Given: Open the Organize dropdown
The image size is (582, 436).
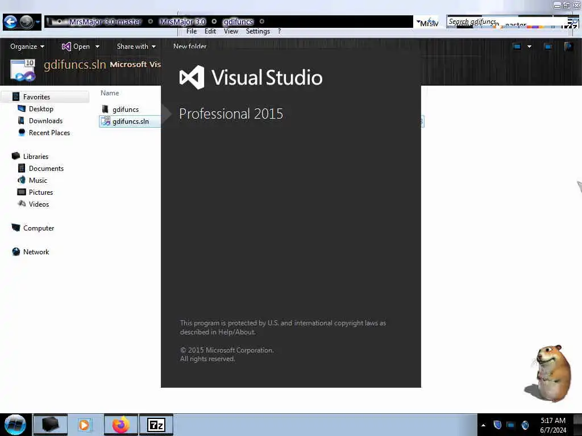Looking at the screenshot, I should [x=27, y=47].
